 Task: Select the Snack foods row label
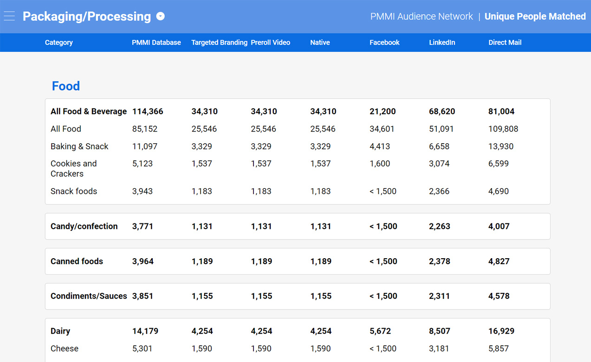point(74,191)
